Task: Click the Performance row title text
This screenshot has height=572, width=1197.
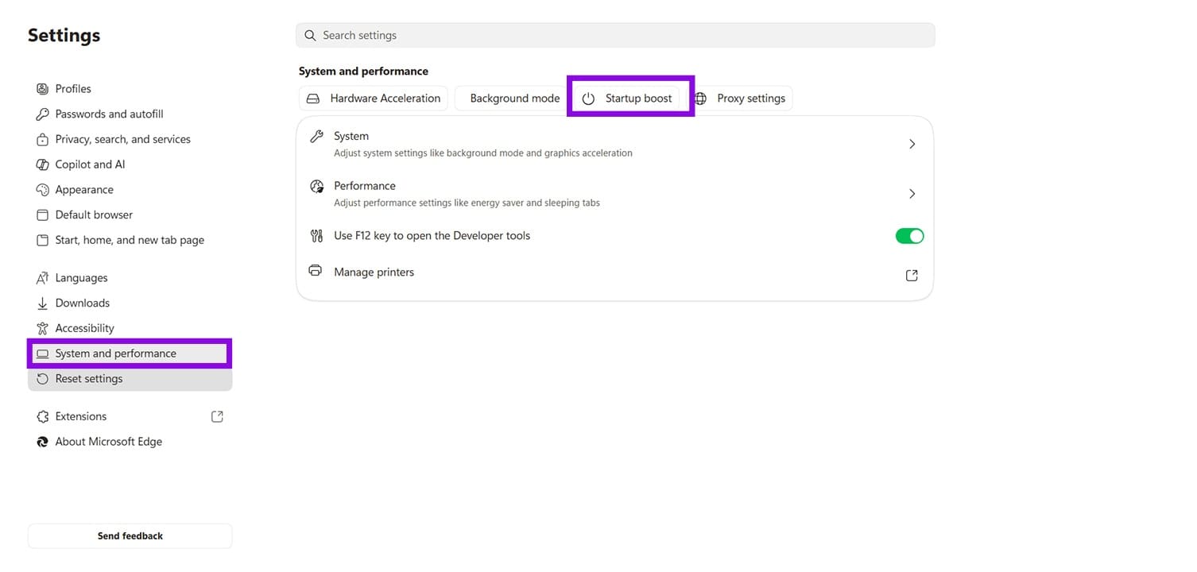Action: 365,186
